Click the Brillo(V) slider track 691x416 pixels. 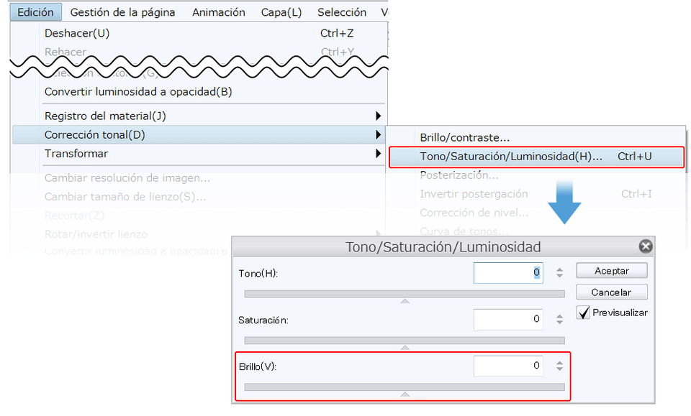coord(405,387)
